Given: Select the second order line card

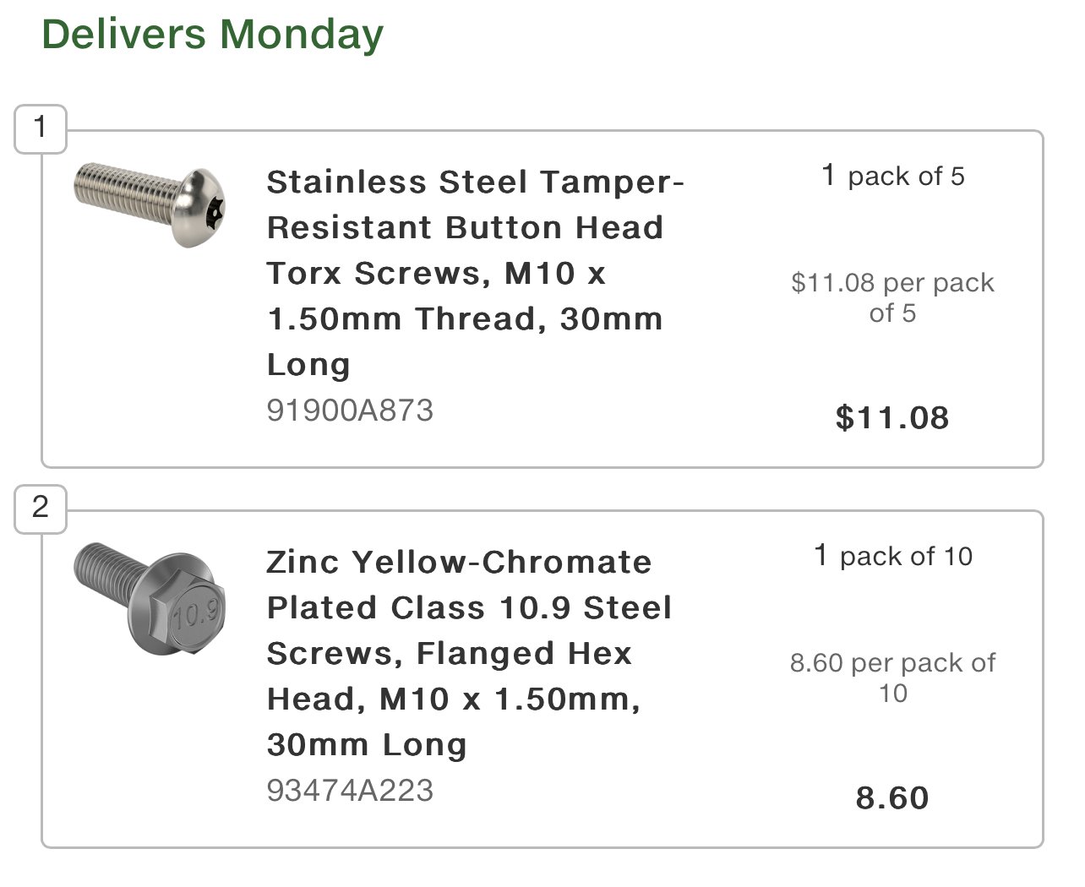Looking at the screenshot, I should (542, 679).
